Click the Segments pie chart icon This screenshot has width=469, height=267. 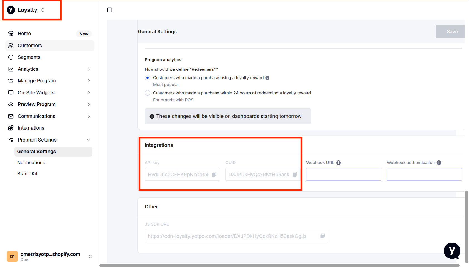(11, 57)
